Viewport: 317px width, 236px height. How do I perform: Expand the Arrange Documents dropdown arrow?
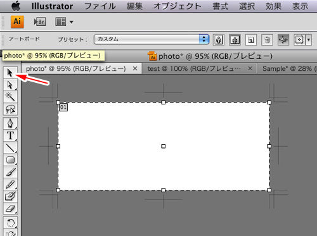pos(72,22)
